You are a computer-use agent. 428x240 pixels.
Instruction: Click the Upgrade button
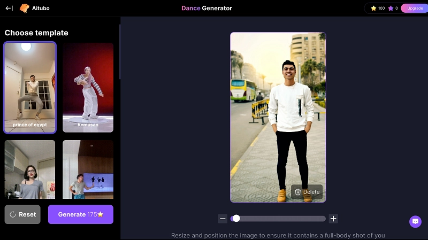tap(415, 8)
